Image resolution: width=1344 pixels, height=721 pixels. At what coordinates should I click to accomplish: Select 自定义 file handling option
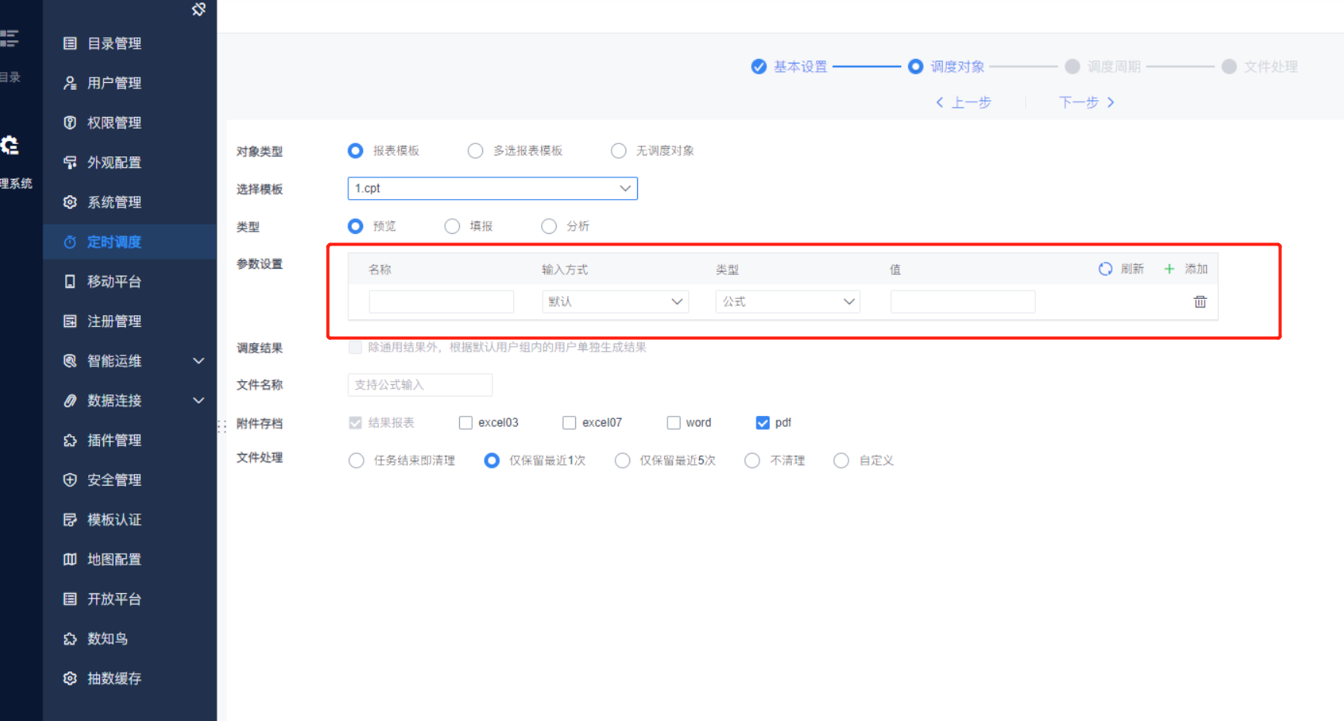tap(841, 461)
